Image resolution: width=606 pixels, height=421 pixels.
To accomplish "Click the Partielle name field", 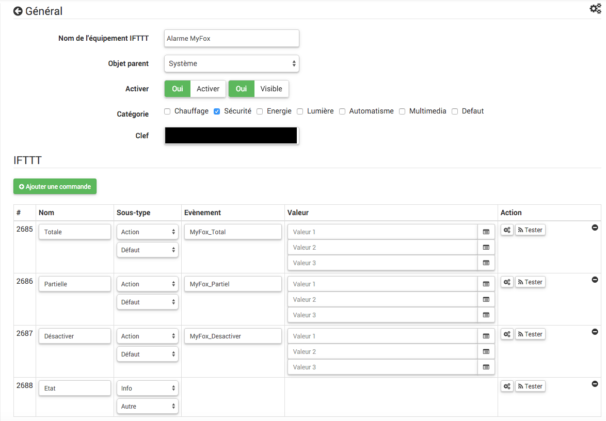I will click(x=75, y=284).
